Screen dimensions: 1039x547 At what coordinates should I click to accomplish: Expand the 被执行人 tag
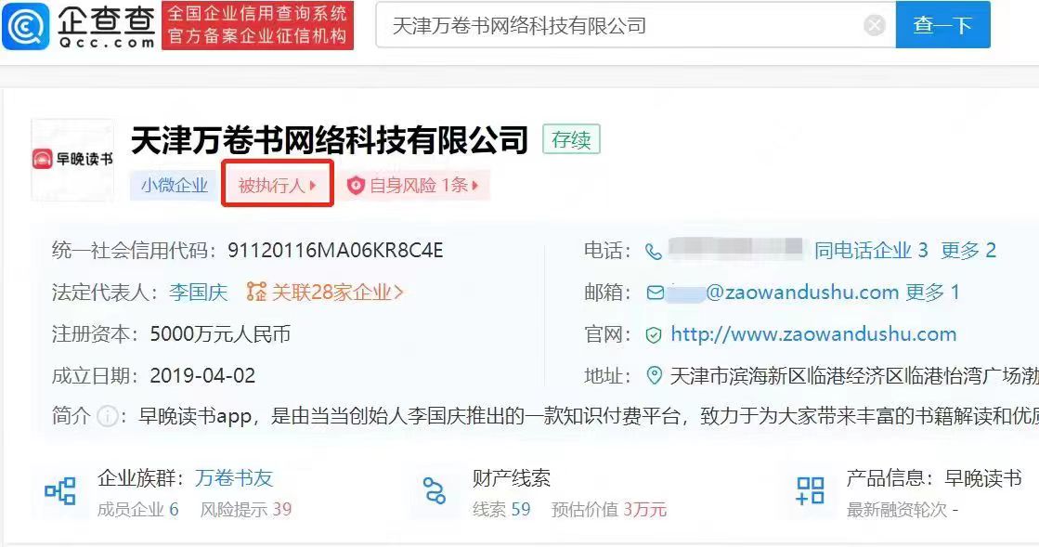tap(277, 185)
